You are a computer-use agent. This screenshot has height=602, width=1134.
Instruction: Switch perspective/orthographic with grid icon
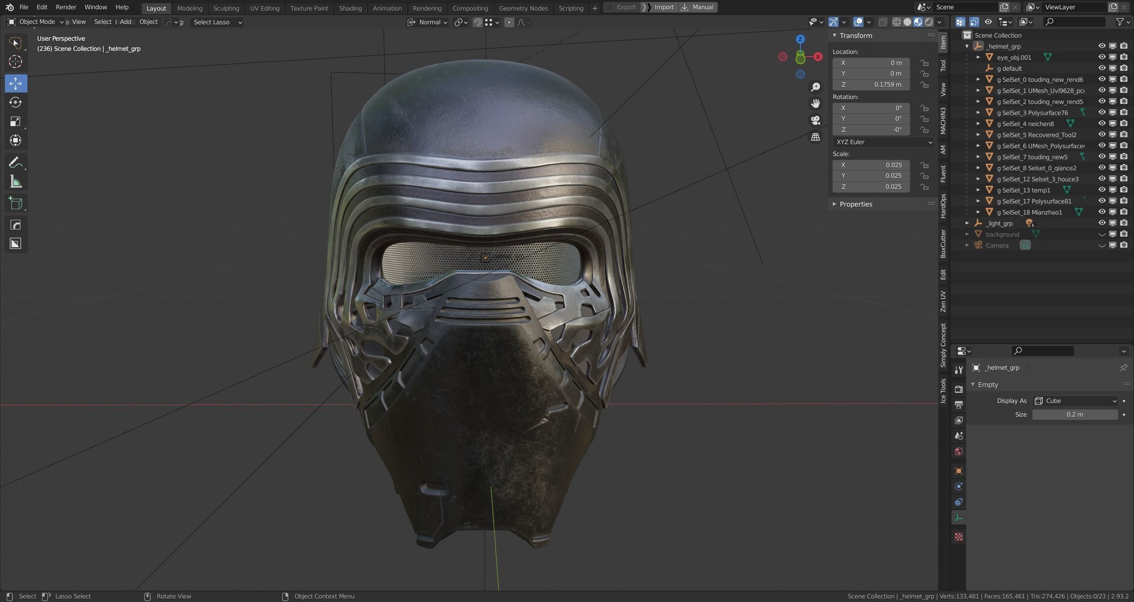(816, 137)
